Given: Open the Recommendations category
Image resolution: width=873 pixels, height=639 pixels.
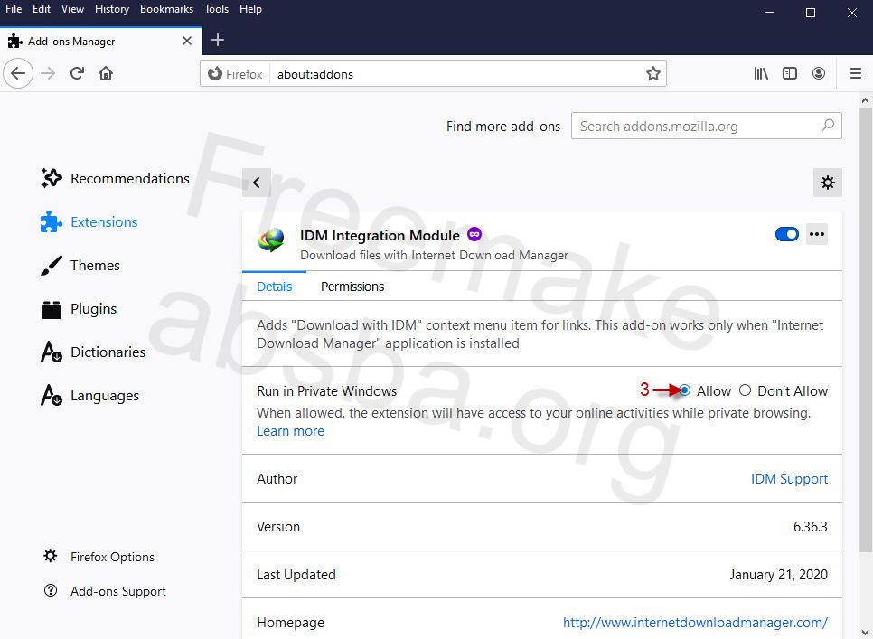Looking at the screenshot, I should [x=116, y=179].
